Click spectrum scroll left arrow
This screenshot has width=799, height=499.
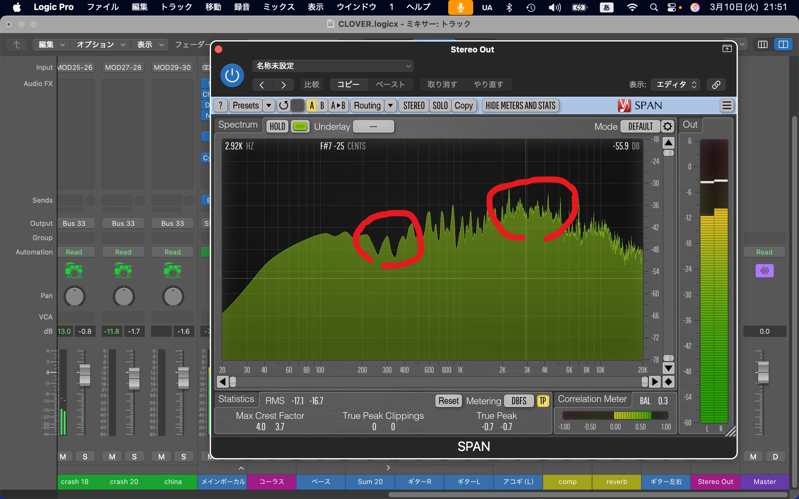click(222, 382)
